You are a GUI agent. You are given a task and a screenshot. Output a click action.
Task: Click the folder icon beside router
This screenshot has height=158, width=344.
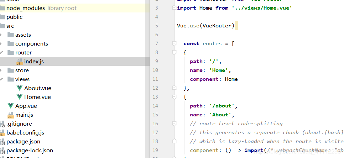coord(11,52)
